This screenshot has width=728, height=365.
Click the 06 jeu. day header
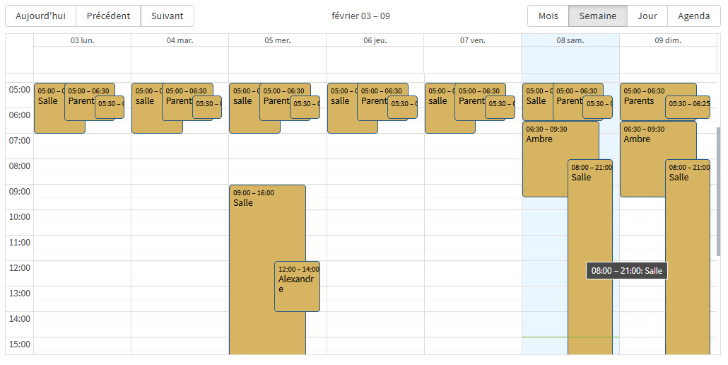point(375,40)
